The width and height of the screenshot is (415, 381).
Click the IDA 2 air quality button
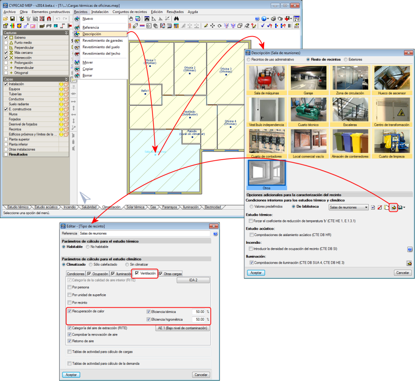click(x=193, y=280)
